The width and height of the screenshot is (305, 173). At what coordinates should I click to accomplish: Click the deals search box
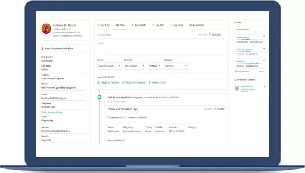(250, 29)
